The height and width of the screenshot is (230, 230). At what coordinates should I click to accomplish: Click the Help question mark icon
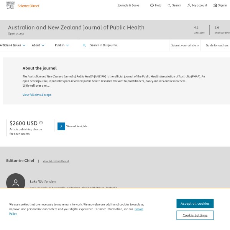(152, 5)
